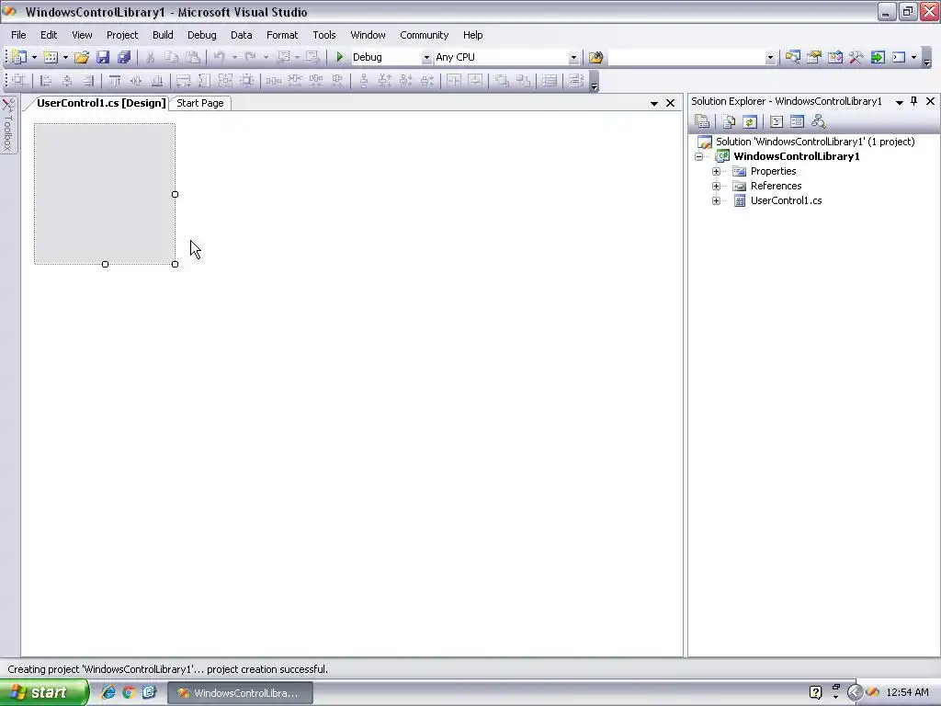Open the Tools menu
This screenshot has width=941, height=706.
(324, 35)
